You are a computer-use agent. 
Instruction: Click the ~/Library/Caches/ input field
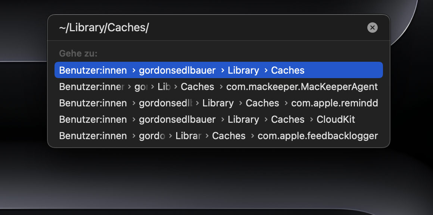(149, 28)
